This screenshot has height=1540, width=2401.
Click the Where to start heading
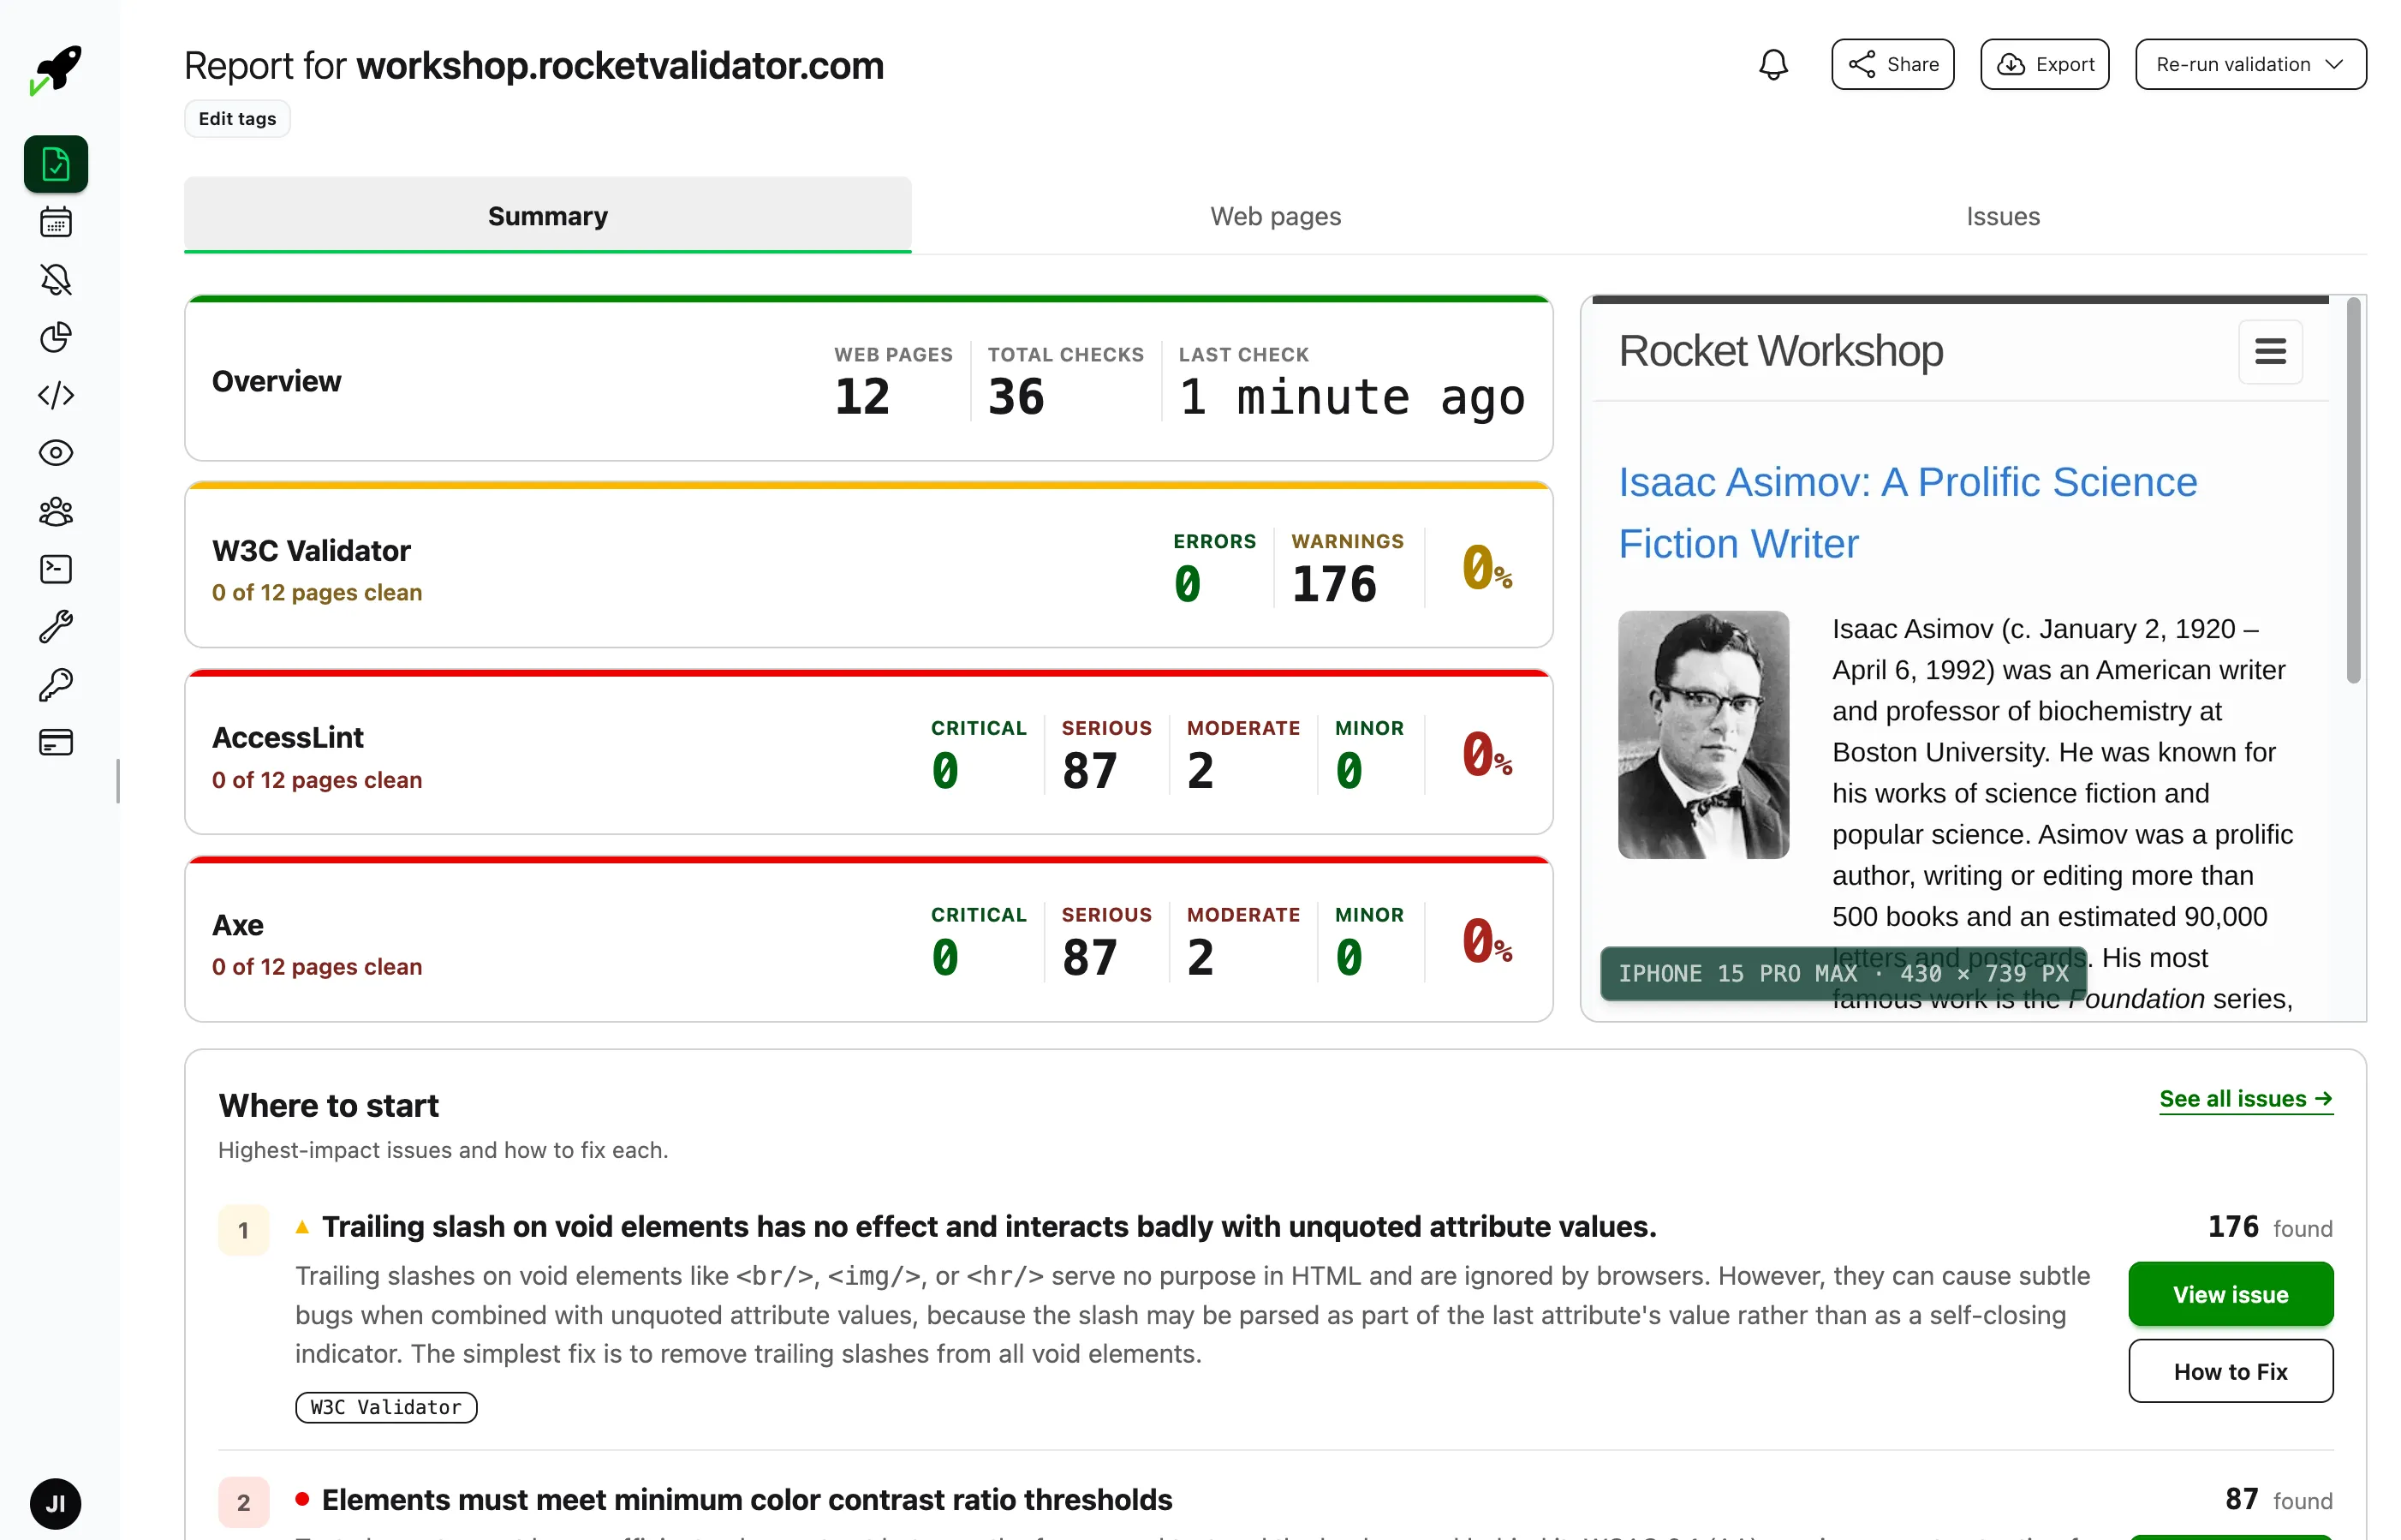(x=328, y=1106)
